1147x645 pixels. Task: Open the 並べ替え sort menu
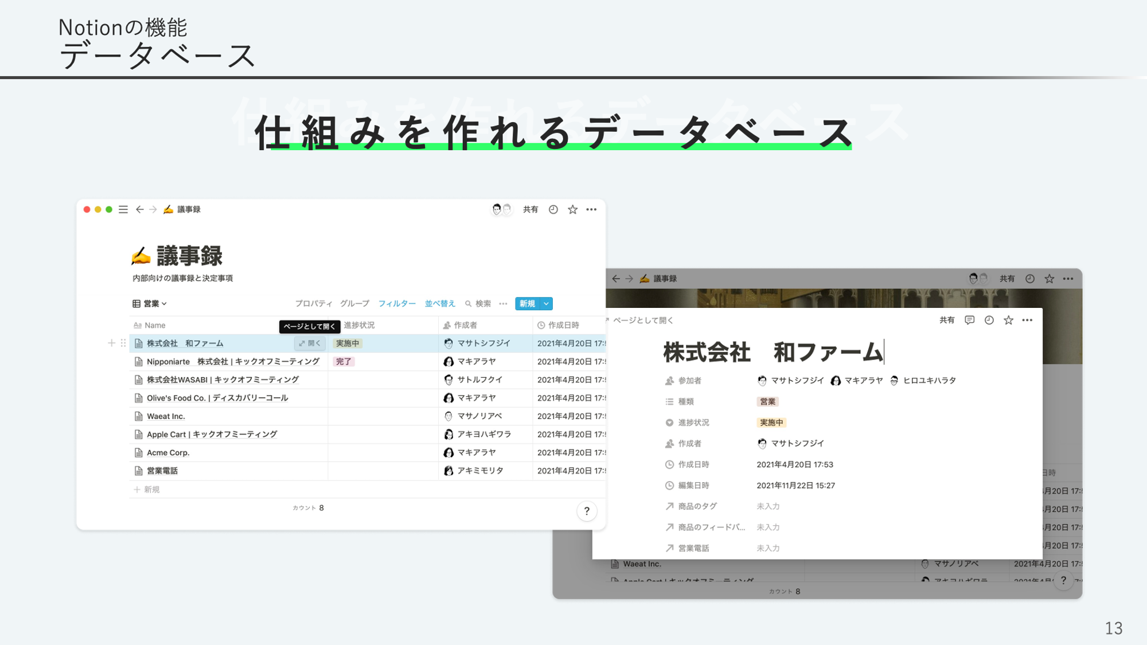tap(440, 303)
